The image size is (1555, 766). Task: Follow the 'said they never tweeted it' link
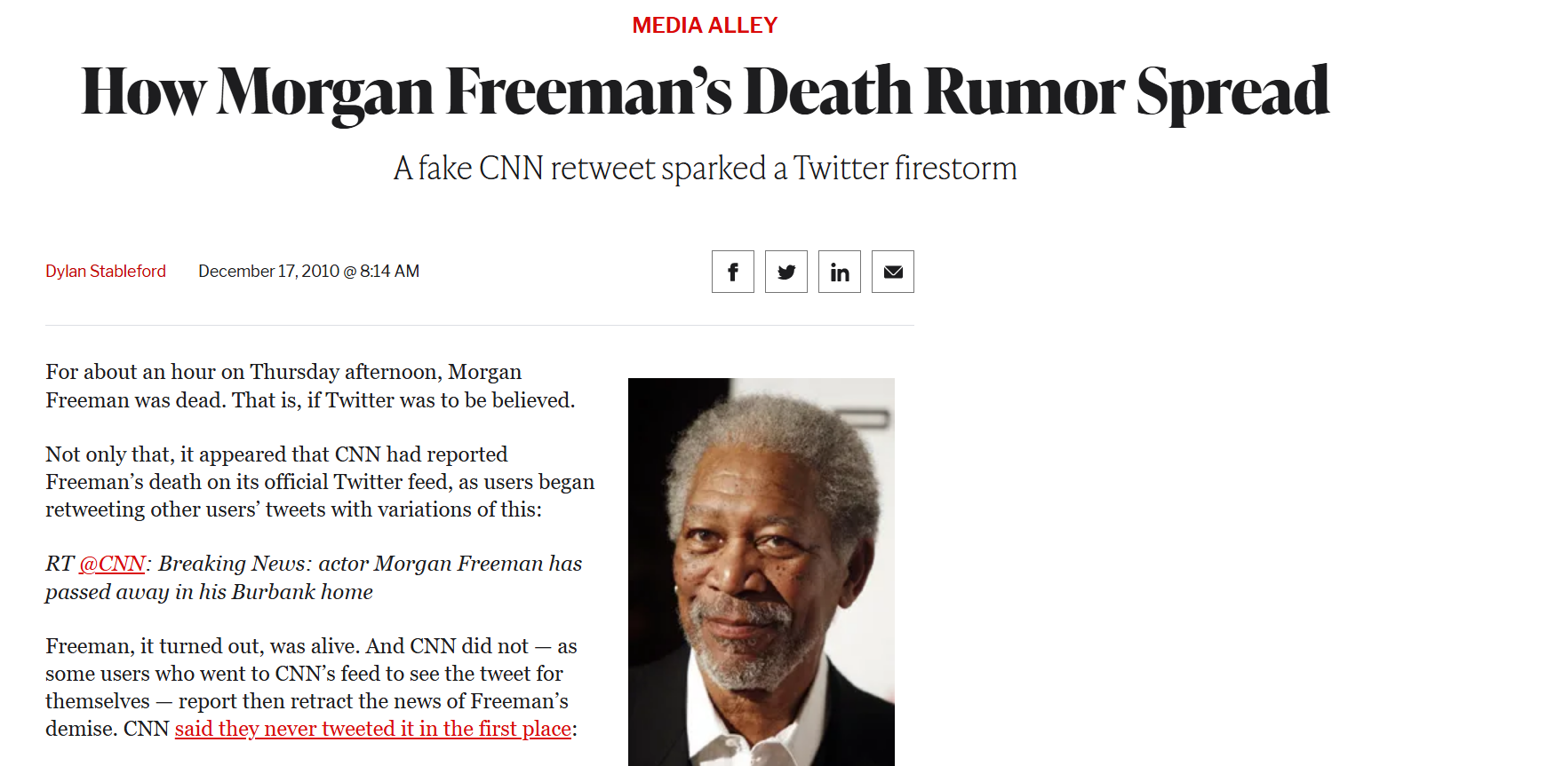(x=371, y=729)
